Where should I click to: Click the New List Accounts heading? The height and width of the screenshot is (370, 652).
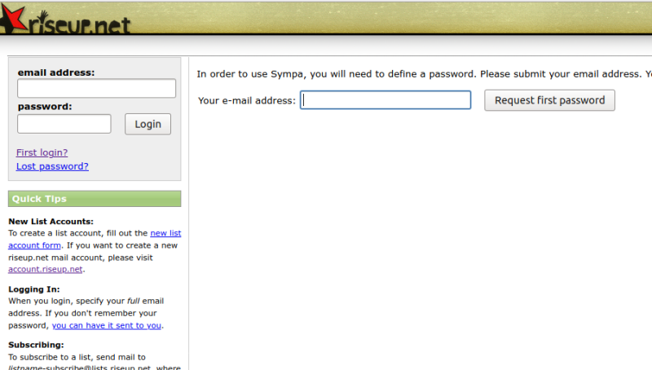coord(51,221)
